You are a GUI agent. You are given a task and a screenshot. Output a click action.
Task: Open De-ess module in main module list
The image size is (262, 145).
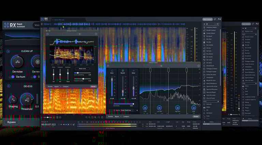(207, 48)
